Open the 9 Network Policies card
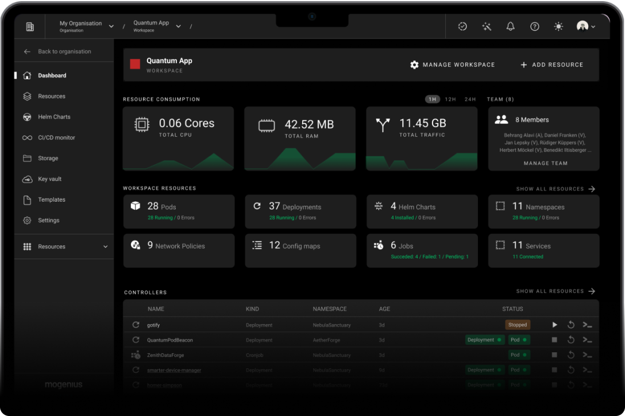The height and width of the screenshot is (416, 625). point(179,251)
